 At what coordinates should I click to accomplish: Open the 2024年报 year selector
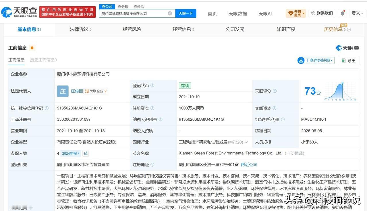(x=71, y=154)
